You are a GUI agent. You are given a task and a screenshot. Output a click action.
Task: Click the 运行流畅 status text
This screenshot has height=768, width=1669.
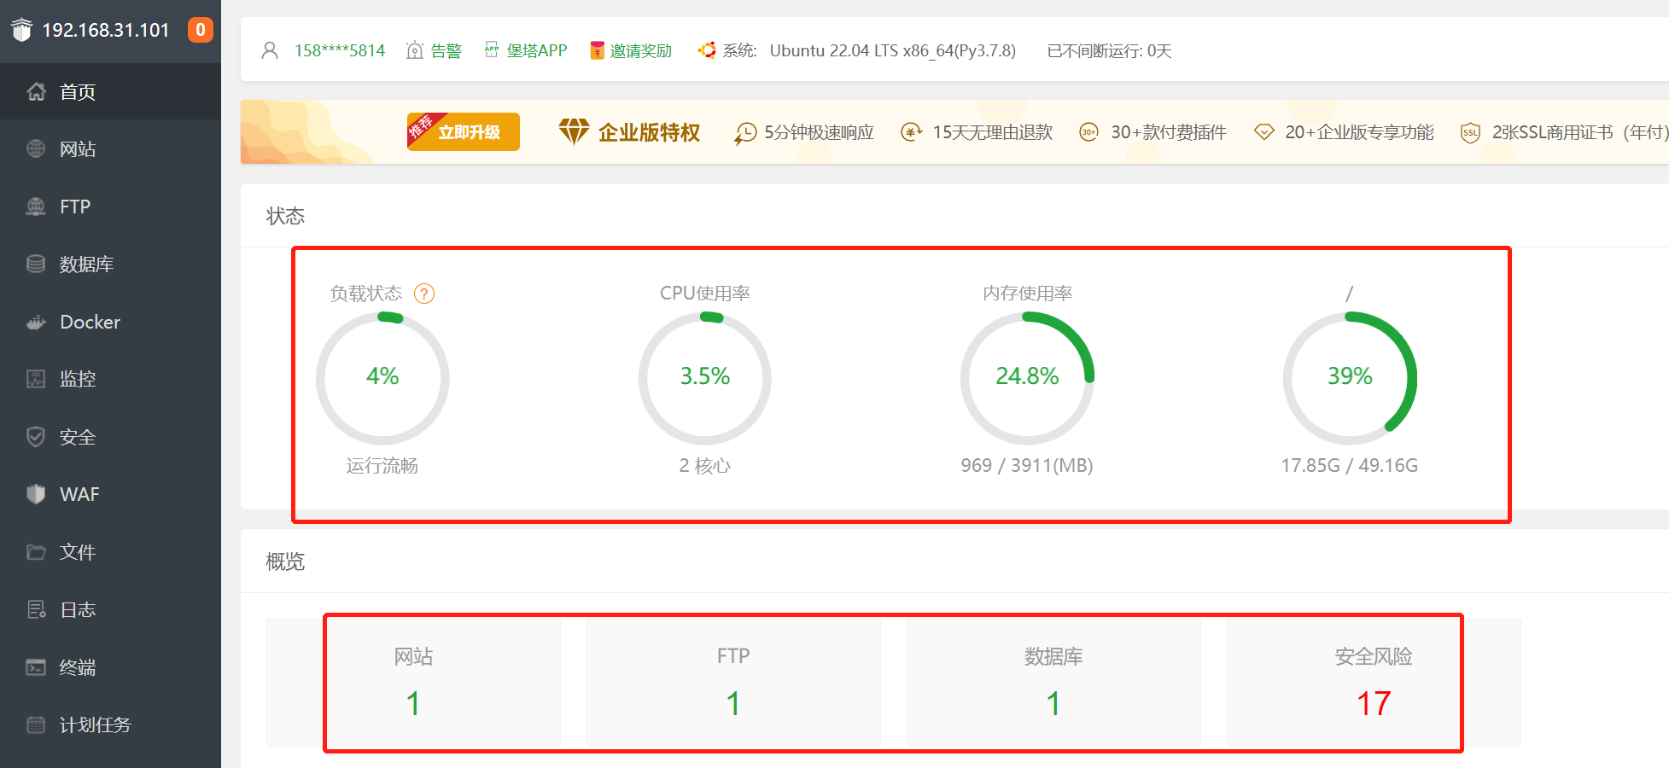click(x=382, y=465)
